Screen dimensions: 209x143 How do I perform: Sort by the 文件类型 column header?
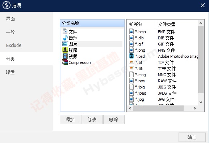[x=177, y=24]
